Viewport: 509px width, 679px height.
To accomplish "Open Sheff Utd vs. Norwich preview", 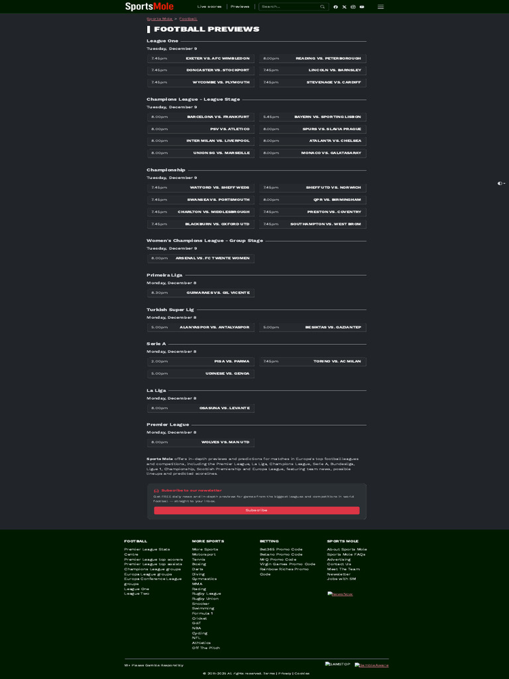I will [x=313, y=188].
